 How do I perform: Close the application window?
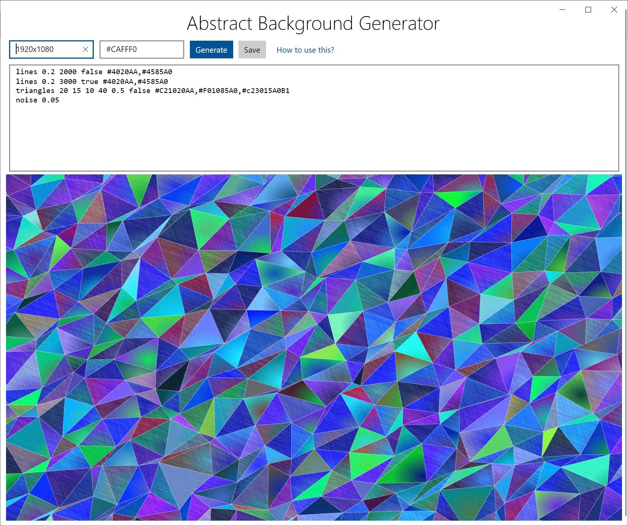coord(614,10)
